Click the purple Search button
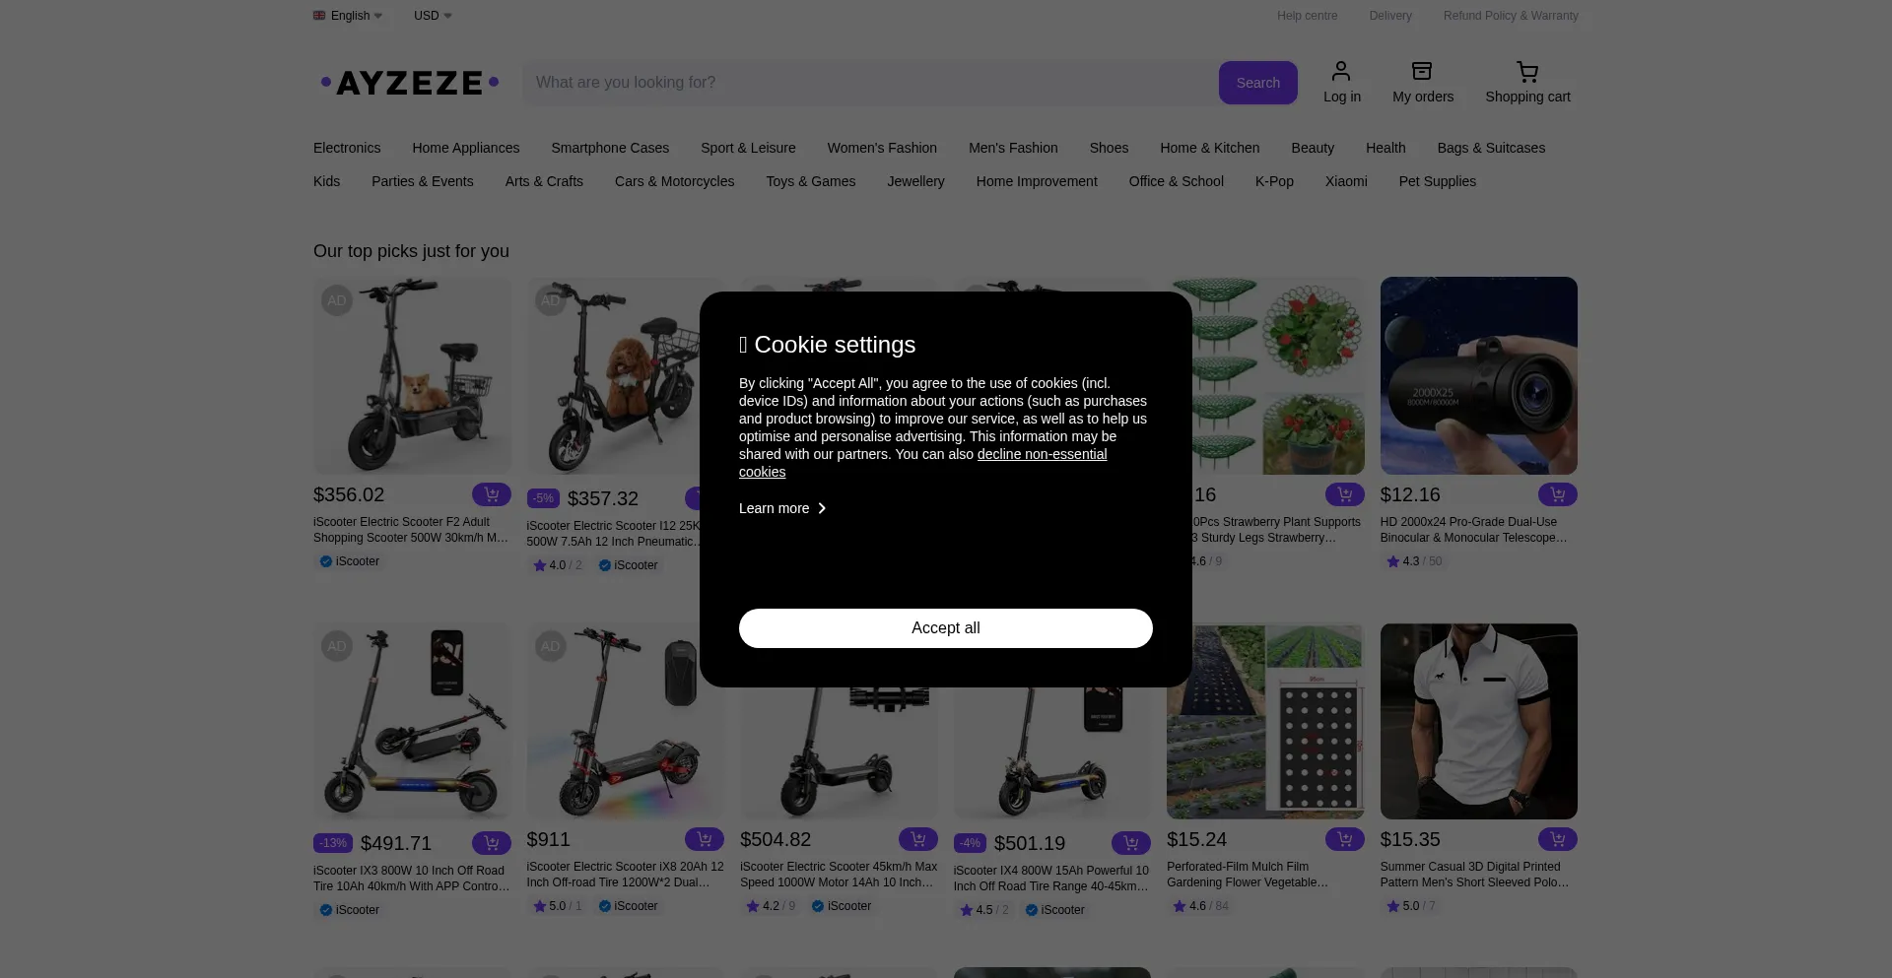Image resolution: width=1892 pixels, height=978 pixels. (1257, 83)
